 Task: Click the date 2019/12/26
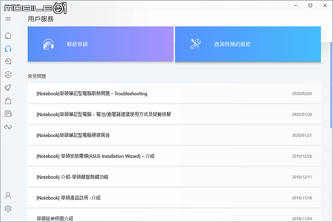[302, 156]
